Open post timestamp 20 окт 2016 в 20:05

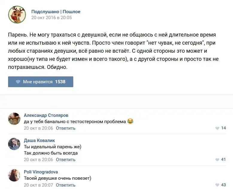[51, 18]
